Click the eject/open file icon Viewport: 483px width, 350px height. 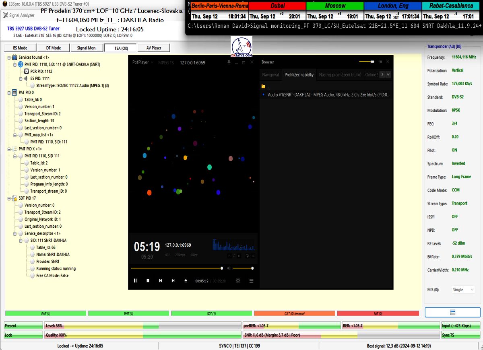click(186, 281)
